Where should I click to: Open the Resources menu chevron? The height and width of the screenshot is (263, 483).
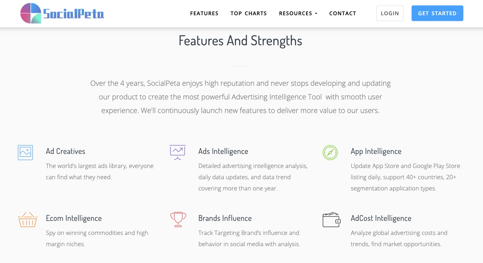316,13
